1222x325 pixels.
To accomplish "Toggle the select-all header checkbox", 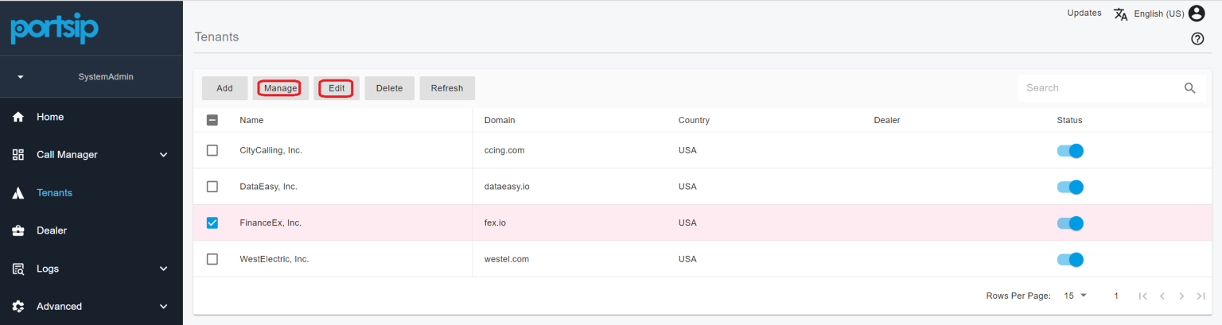I will pyautogui.click(x=212, y=120).
